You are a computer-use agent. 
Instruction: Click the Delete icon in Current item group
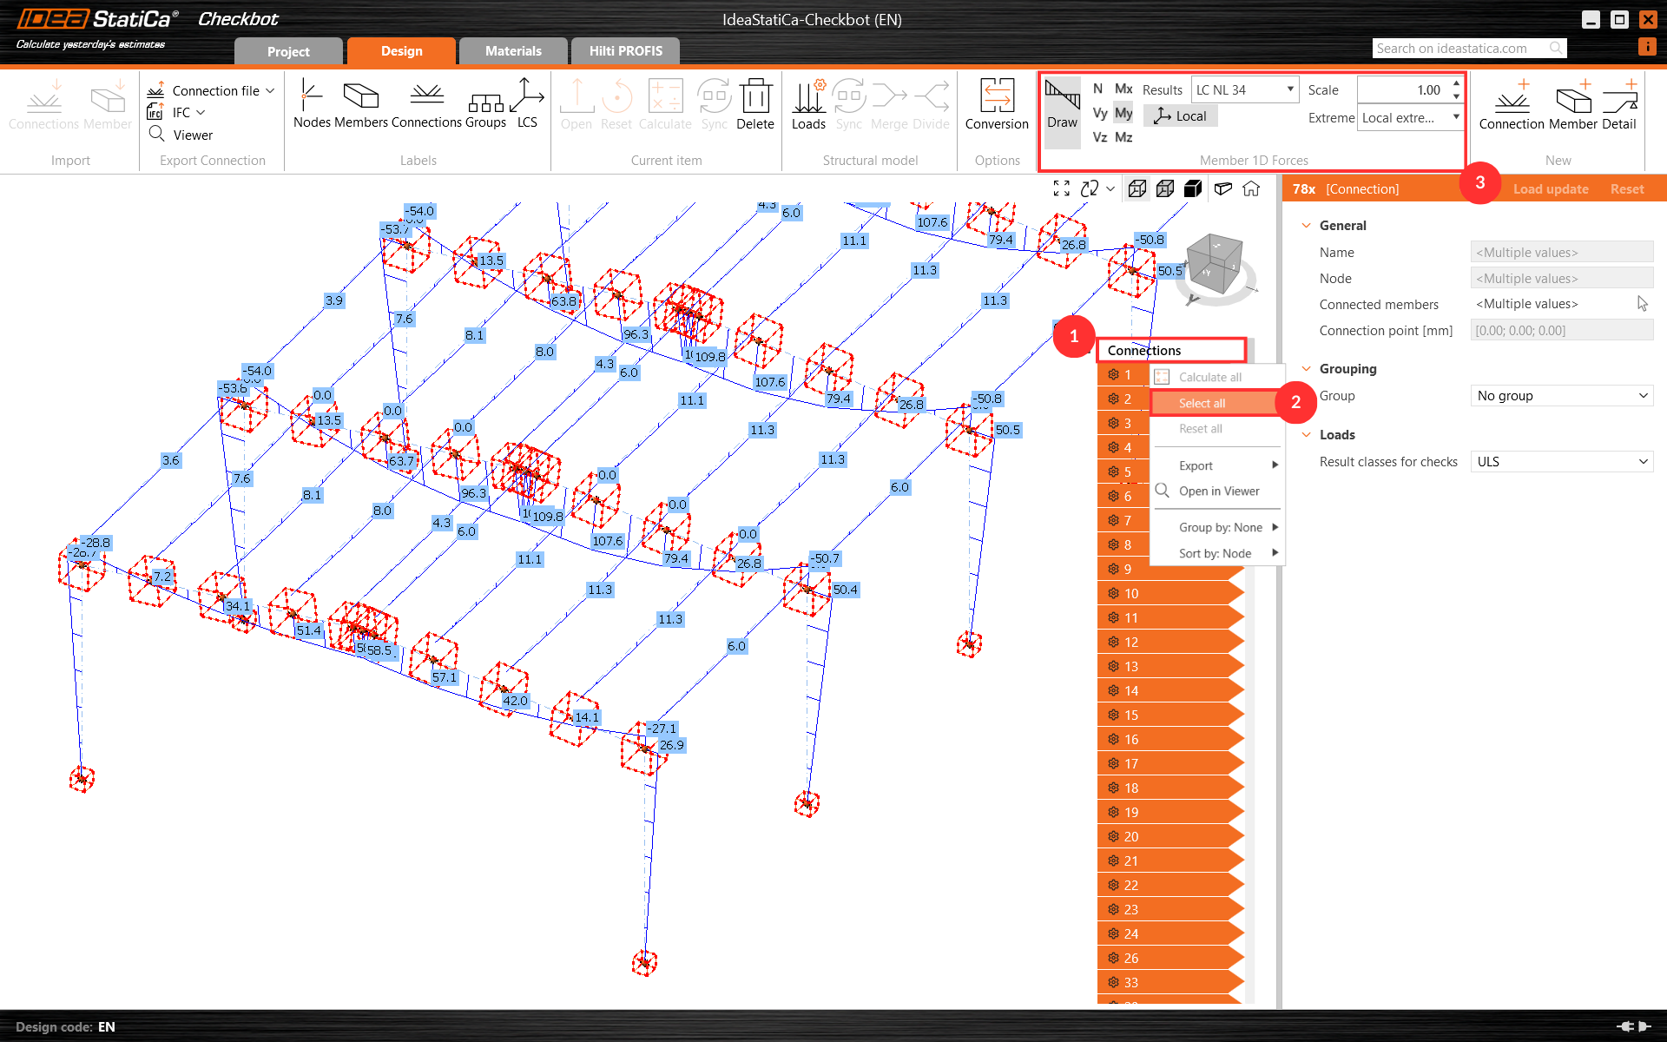click(754, 102)
